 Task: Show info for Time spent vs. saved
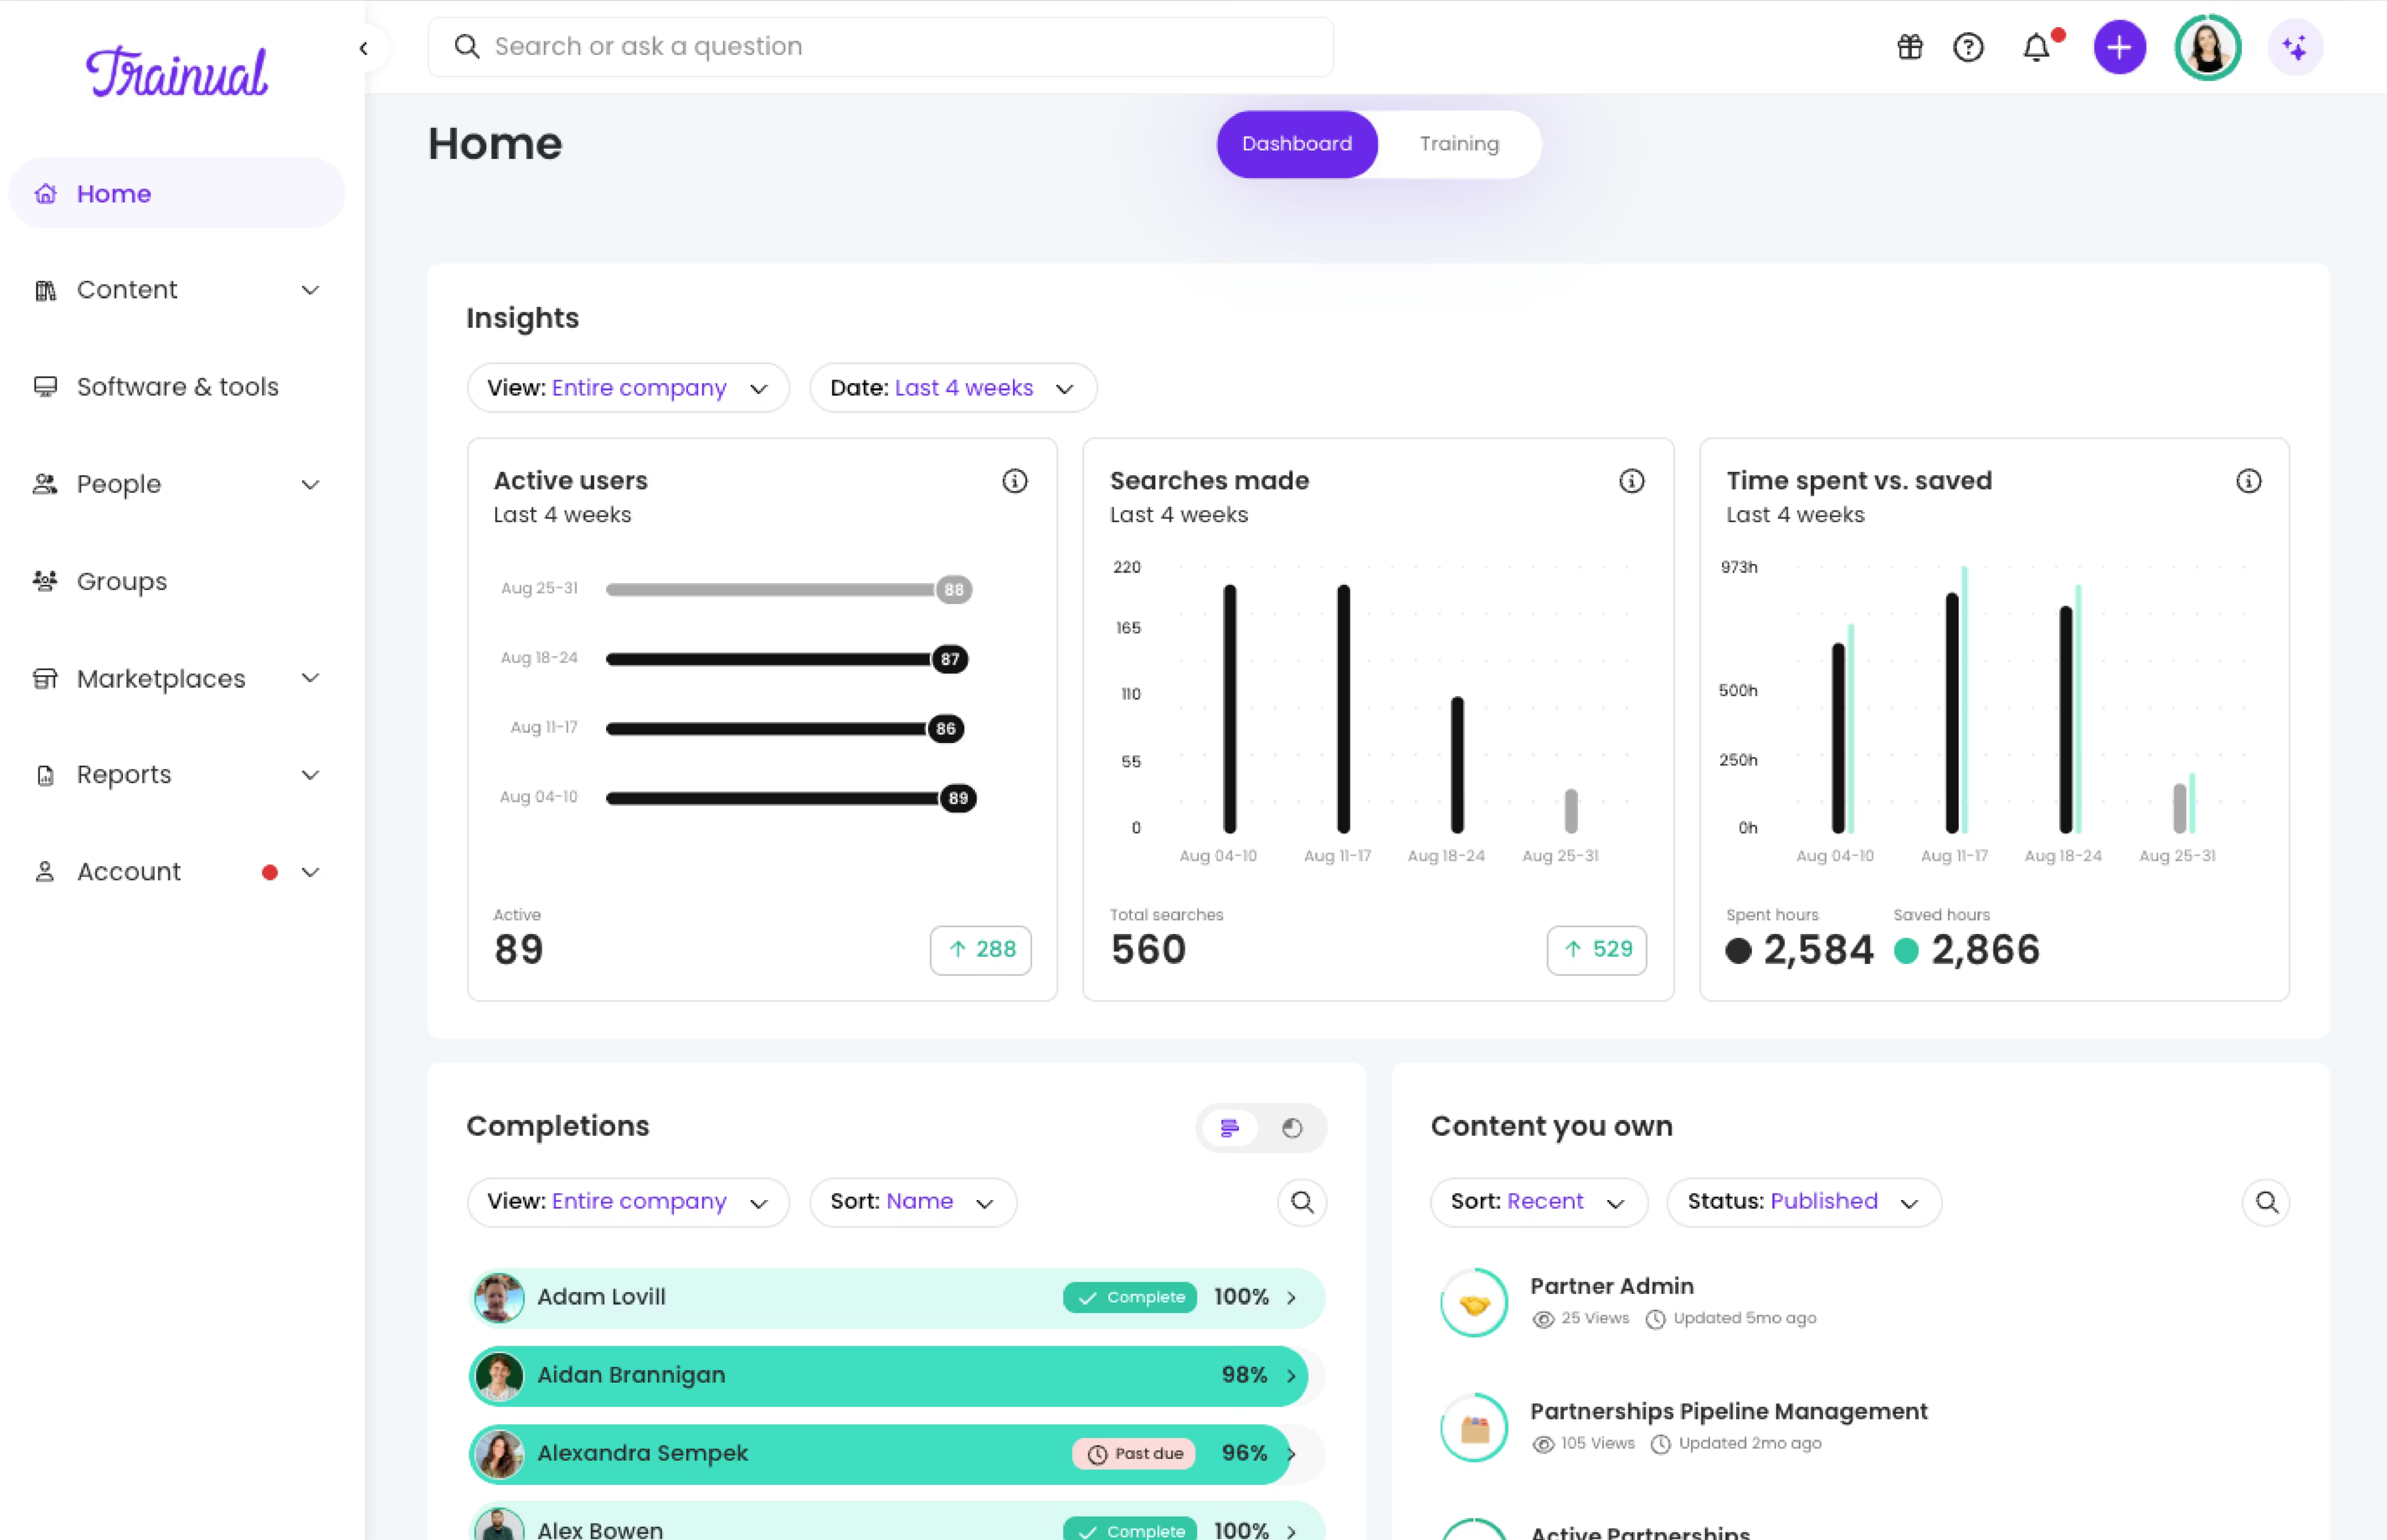(2248, 481)
